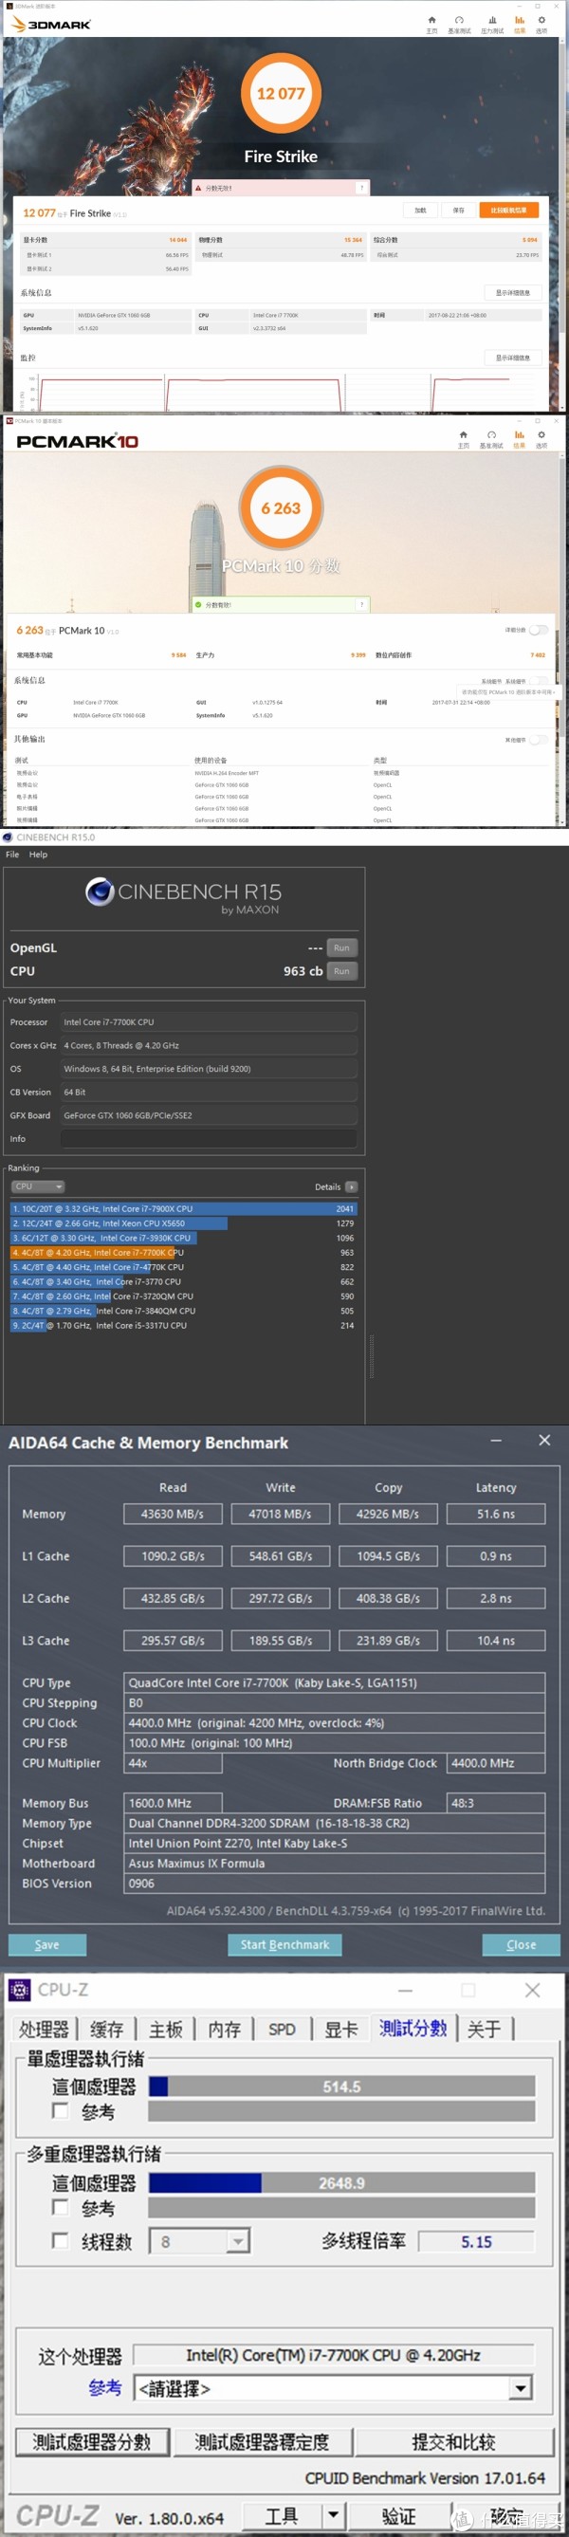Switch to 主板 tab in CPU-Z

point(165,2030)
